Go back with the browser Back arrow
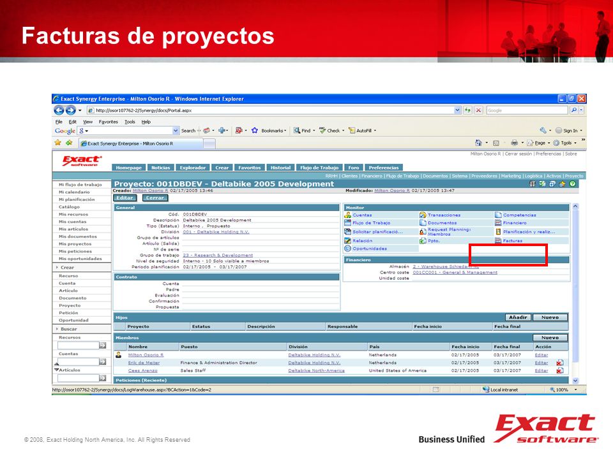The image size is (613, 459). click(59, 110)
